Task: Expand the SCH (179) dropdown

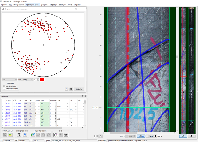Action: [25, 80]
